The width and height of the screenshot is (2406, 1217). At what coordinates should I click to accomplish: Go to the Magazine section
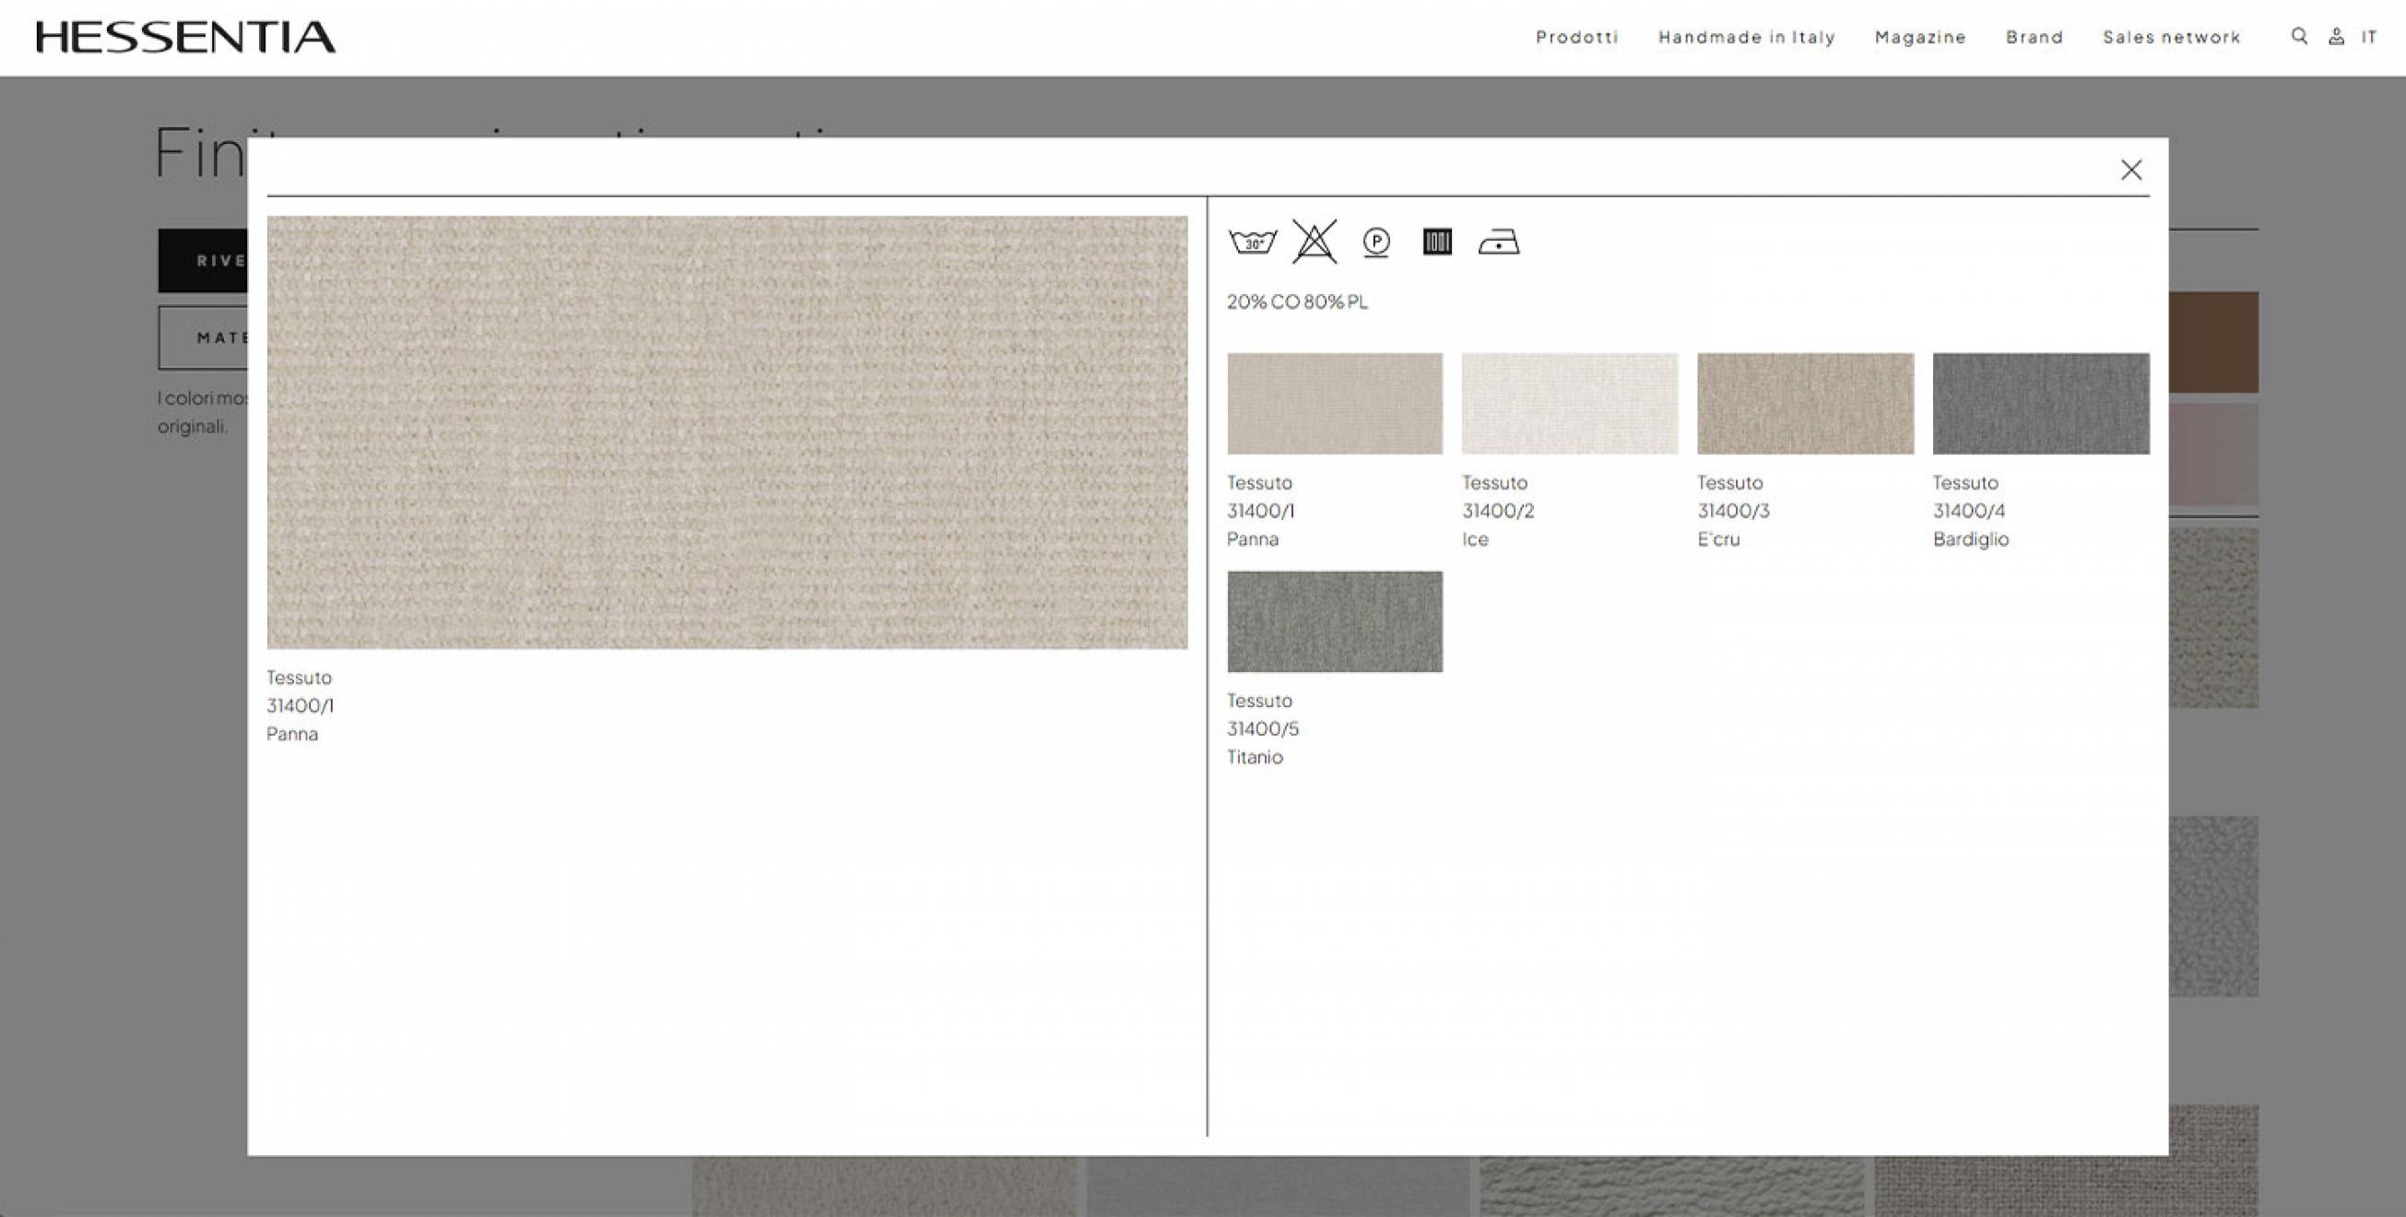(1920, 38)
